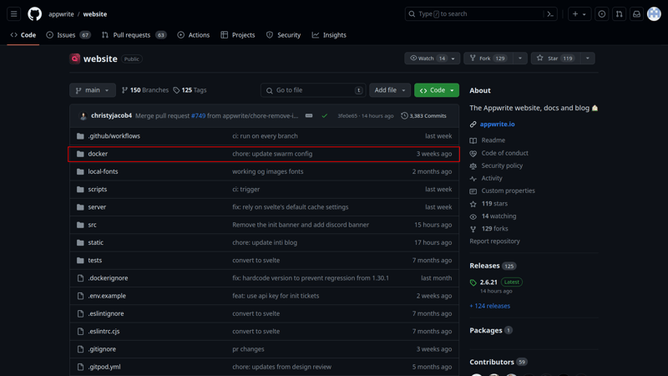Switch to the Insights tab
Viewport: 668px width, 376px height.
(x=329, y=35)
